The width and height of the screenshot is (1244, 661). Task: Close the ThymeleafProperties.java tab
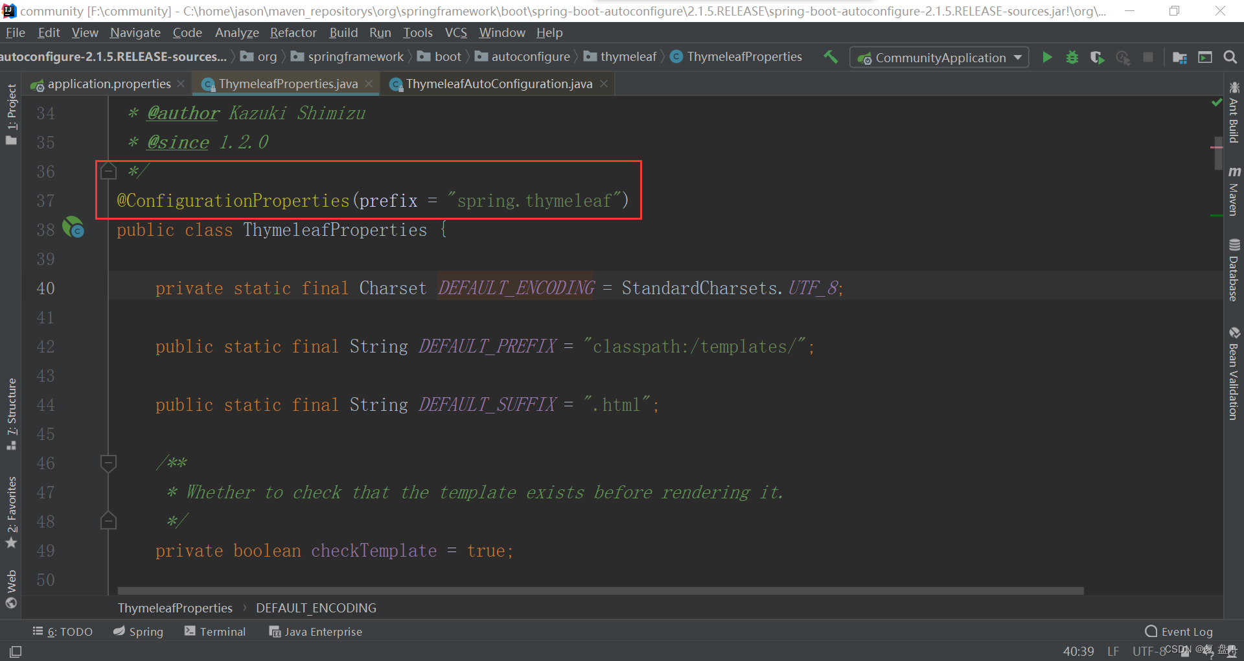[369, 84]
